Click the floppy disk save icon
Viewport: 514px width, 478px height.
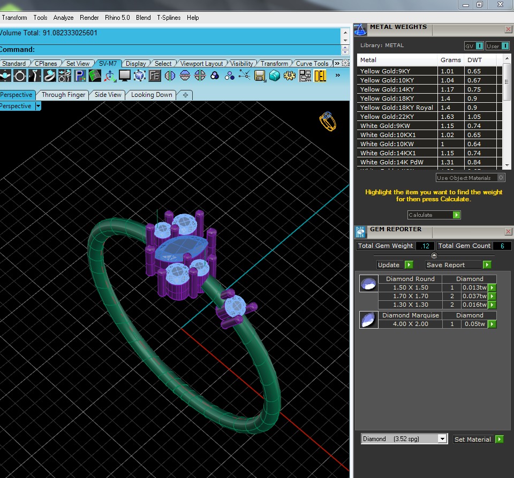tap(260, 76)
